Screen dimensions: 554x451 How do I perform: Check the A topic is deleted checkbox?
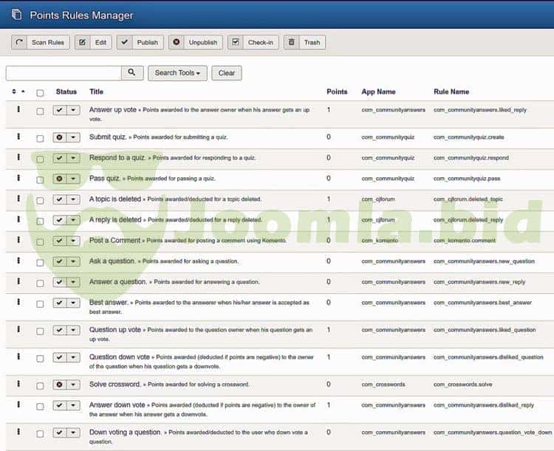click(x=40, y=201)
